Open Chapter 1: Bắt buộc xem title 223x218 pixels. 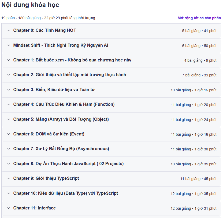click(72, 60)
